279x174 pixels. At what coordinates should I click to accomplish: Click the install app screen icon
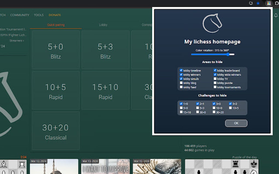[251, 3]
